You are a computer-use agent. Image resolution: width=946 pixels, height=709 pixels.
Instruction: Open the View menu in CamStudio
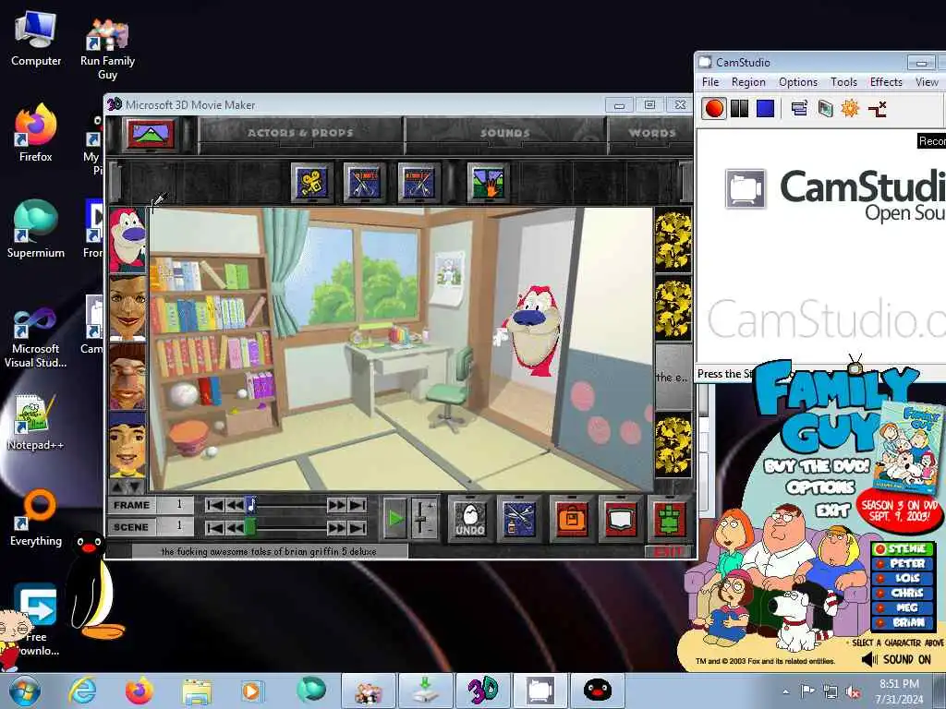927,82
